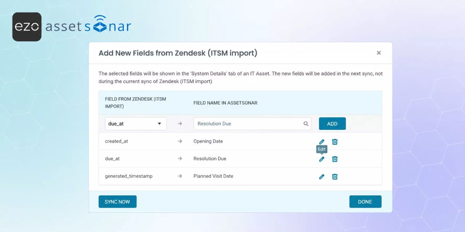The image size is (465, 232).
Task: Select the created_at row text
Action: pyautogui.click(x=116, y=141)
